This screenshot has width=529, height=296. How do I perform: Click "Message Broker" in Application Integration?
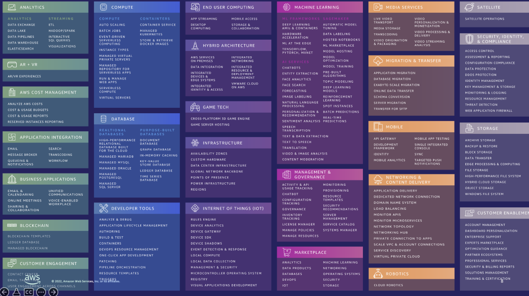(23, 154)
